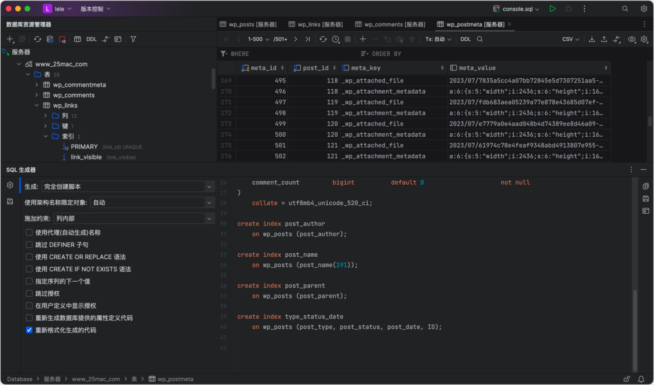The height and width of the screenshot is (385, 654).
Task: Minimize the SQL generator panel
Action: pyautogui.click(x=643, y=170)
